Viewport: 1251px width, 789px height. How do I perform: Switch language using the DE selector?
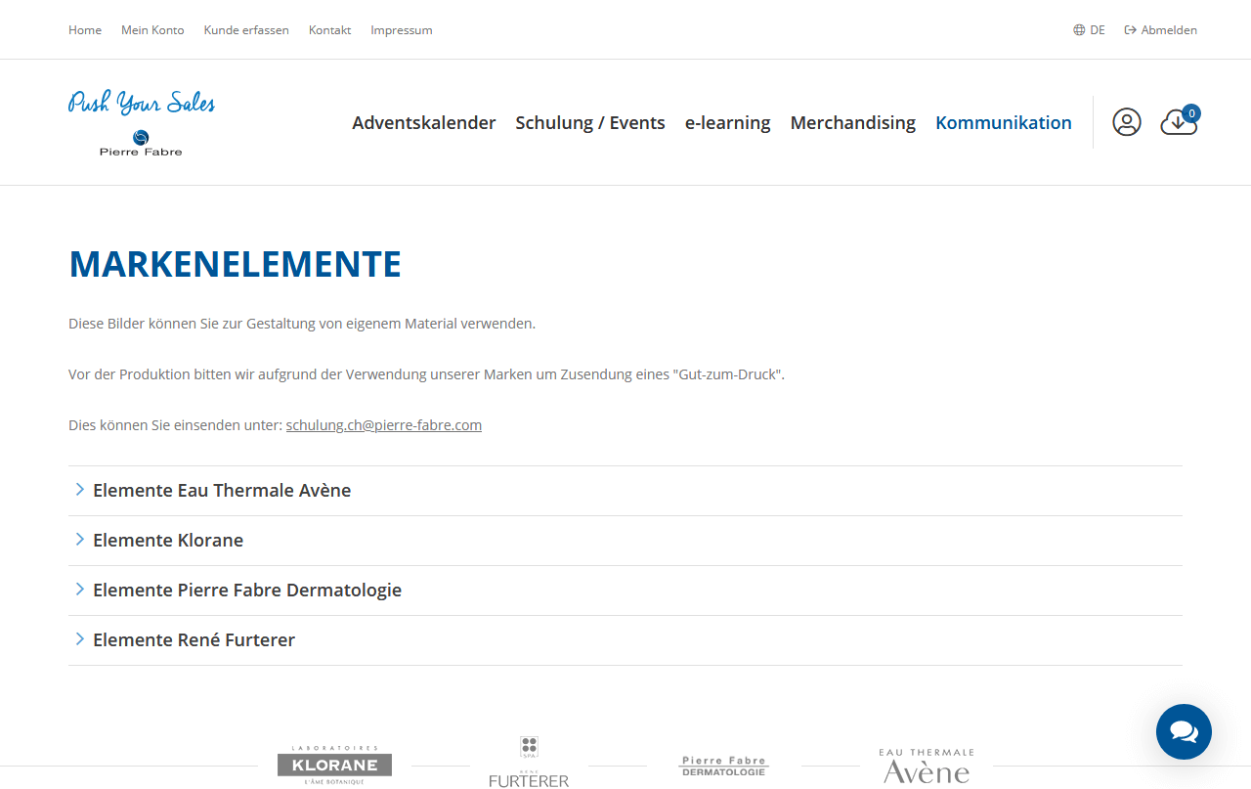(1089, 30)
